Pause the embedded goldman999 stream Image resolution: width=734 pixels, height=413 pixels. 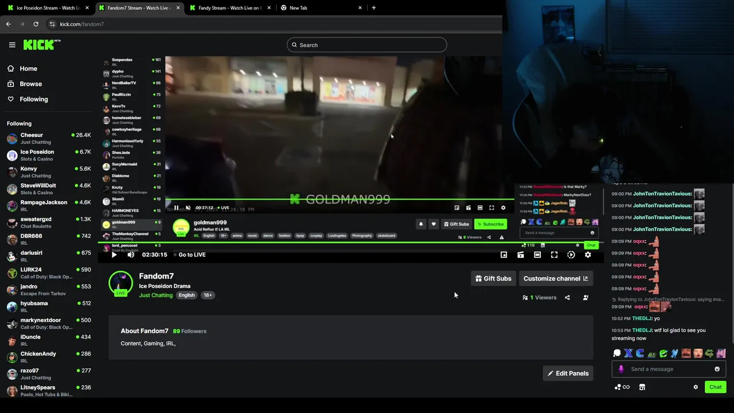click(x=177, y=208)
